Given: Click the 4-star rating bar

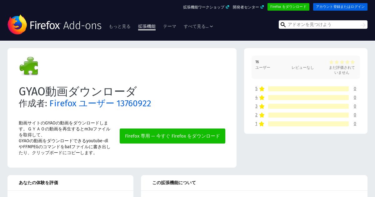Looking at the screenshot, I should 308,98.
